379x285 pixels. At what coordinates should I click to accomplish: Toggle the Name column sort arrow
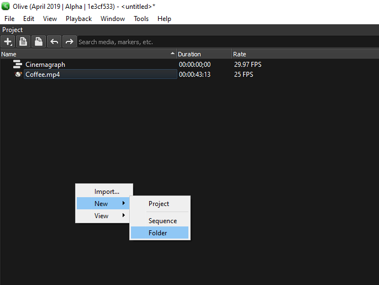point(172,53)
